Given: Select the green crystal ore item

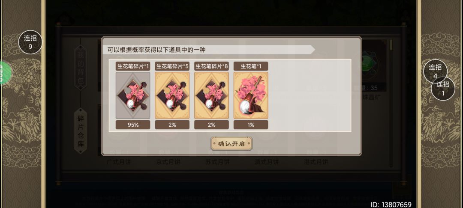Looking at the screenshot, I should pos(370,65).
